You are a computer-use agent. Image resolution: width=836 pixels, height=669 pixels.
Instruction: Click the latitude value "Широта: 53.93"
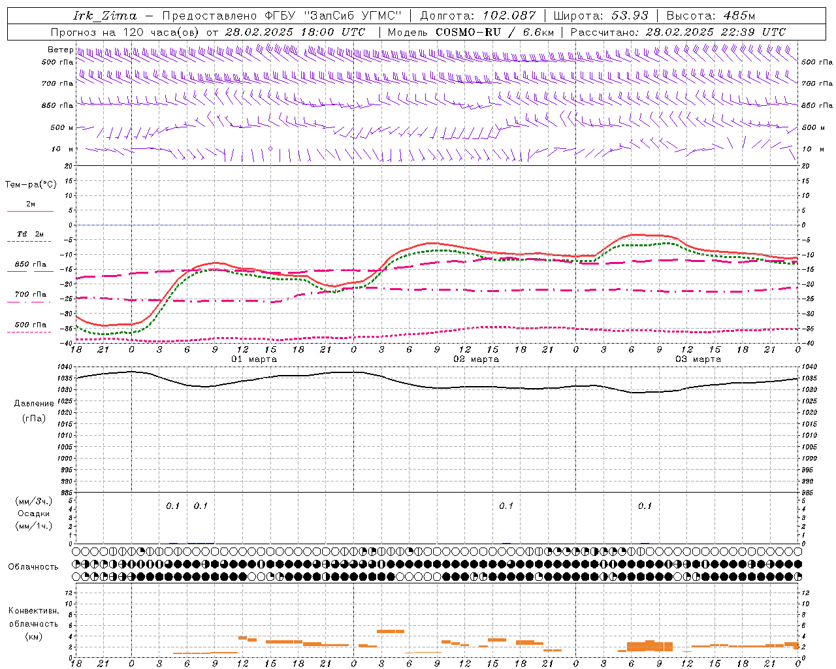click(x=601, y=16)
